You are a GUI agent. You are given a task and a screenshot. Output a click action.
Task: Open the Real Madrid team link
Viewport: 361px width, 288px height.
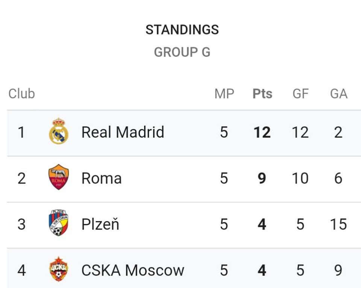pyautogui.click(x=123, y=132)
